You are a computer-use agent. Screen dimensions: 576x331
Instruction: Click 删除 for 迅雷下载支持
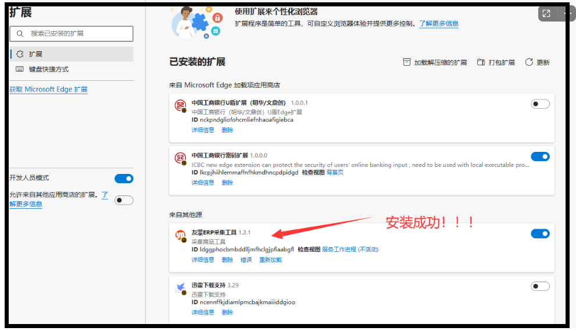click(x=227, y=312)
